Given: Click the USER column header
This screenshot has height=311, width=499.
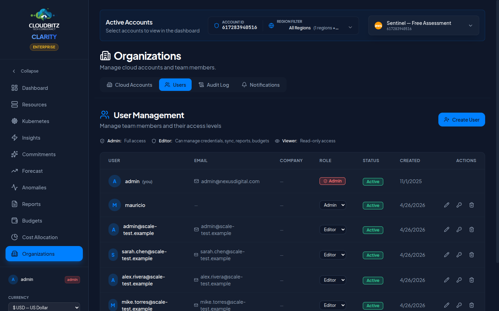Looking at the screenshot, I should [114, 161].
